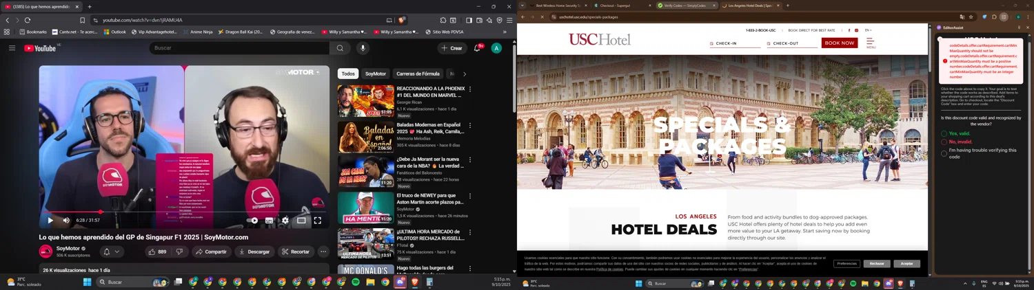Viewport: 1034px width, 290px height.
Task: Start voice search with the microphone icon
Action: pos(363,48)
